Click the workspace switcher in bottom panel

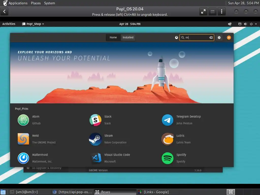pyautogui.click(x=231, y=192)
